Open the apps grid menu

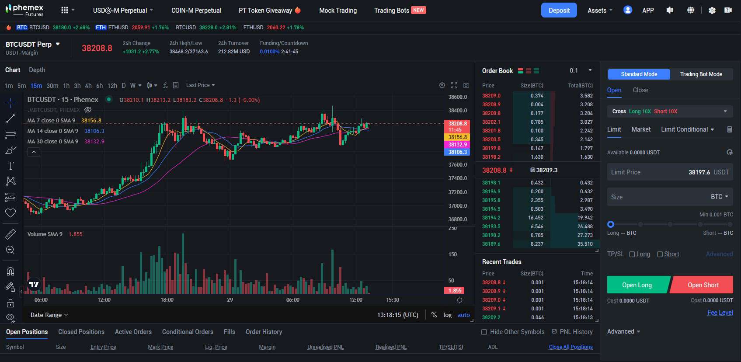[x=65, y=10]
